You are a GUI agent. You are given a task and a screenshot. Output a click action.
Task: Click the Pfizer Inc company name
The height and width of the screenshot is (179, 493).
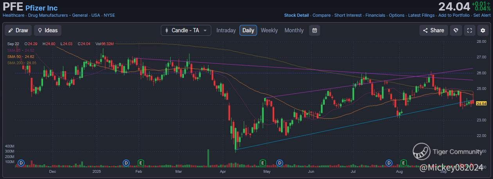coord(41,8)
